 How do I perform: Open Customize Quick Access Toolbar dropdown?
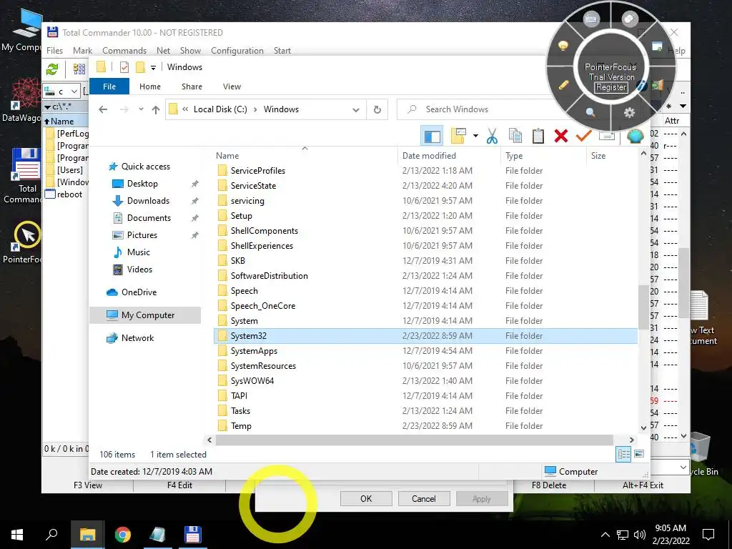(153, 68)
